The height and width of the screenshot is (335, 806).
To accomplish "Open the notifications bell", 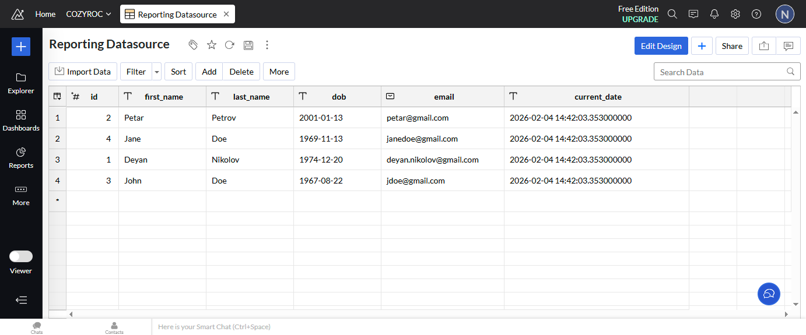I will tap(714, 14).
